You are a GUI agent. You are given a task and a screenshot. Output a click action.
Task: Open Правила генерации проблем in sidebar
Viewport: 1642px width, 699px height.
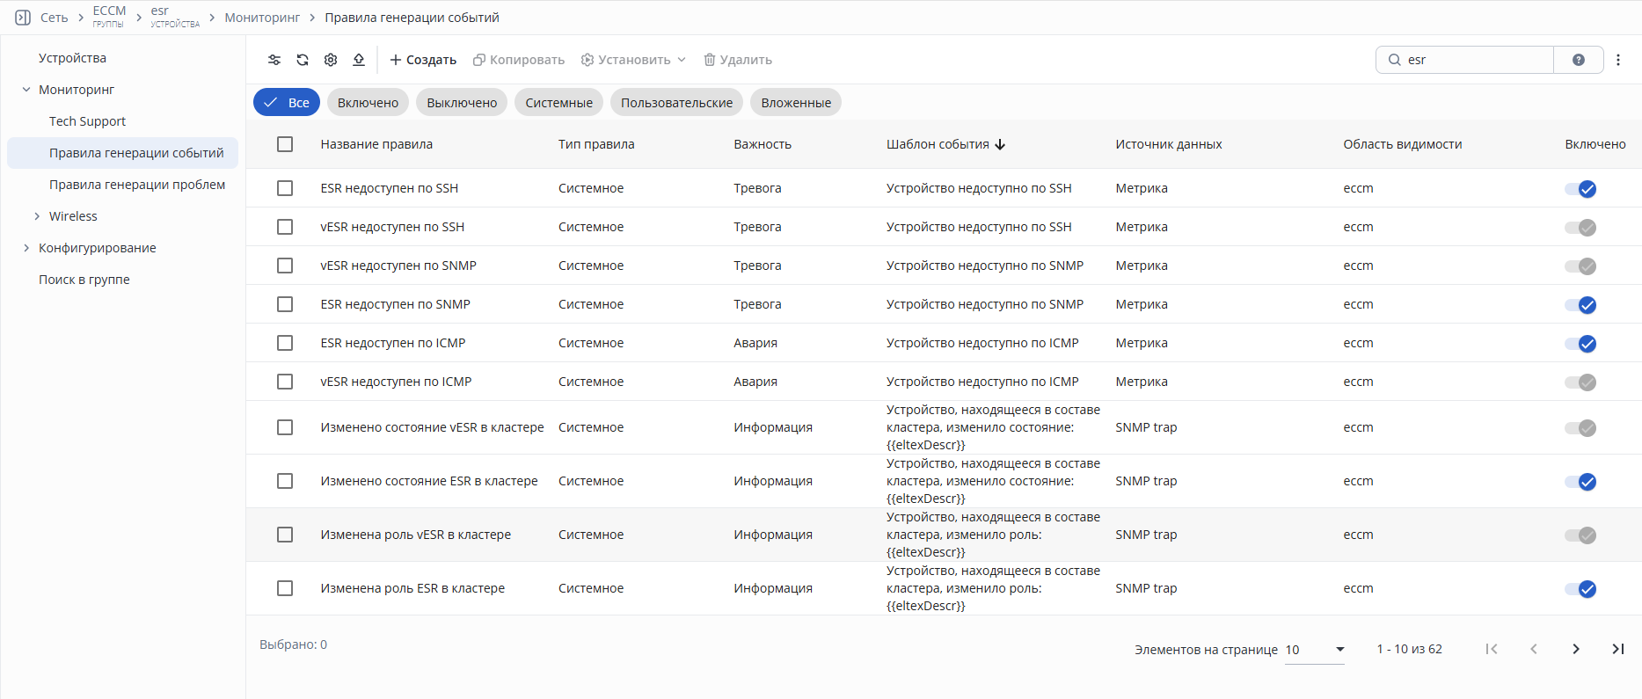(x=137, y=185)
